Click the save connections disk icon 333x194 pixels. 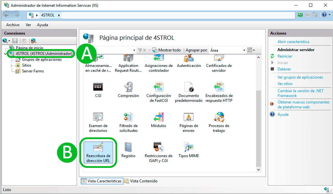pos(15,41)
